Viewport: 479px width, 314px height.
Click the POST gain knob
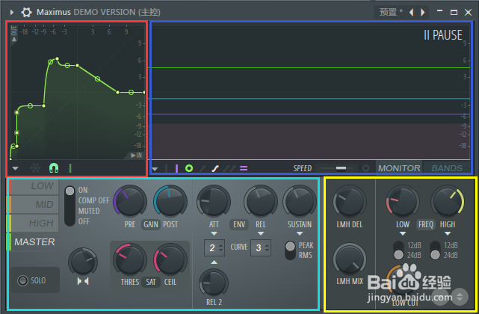170,202
